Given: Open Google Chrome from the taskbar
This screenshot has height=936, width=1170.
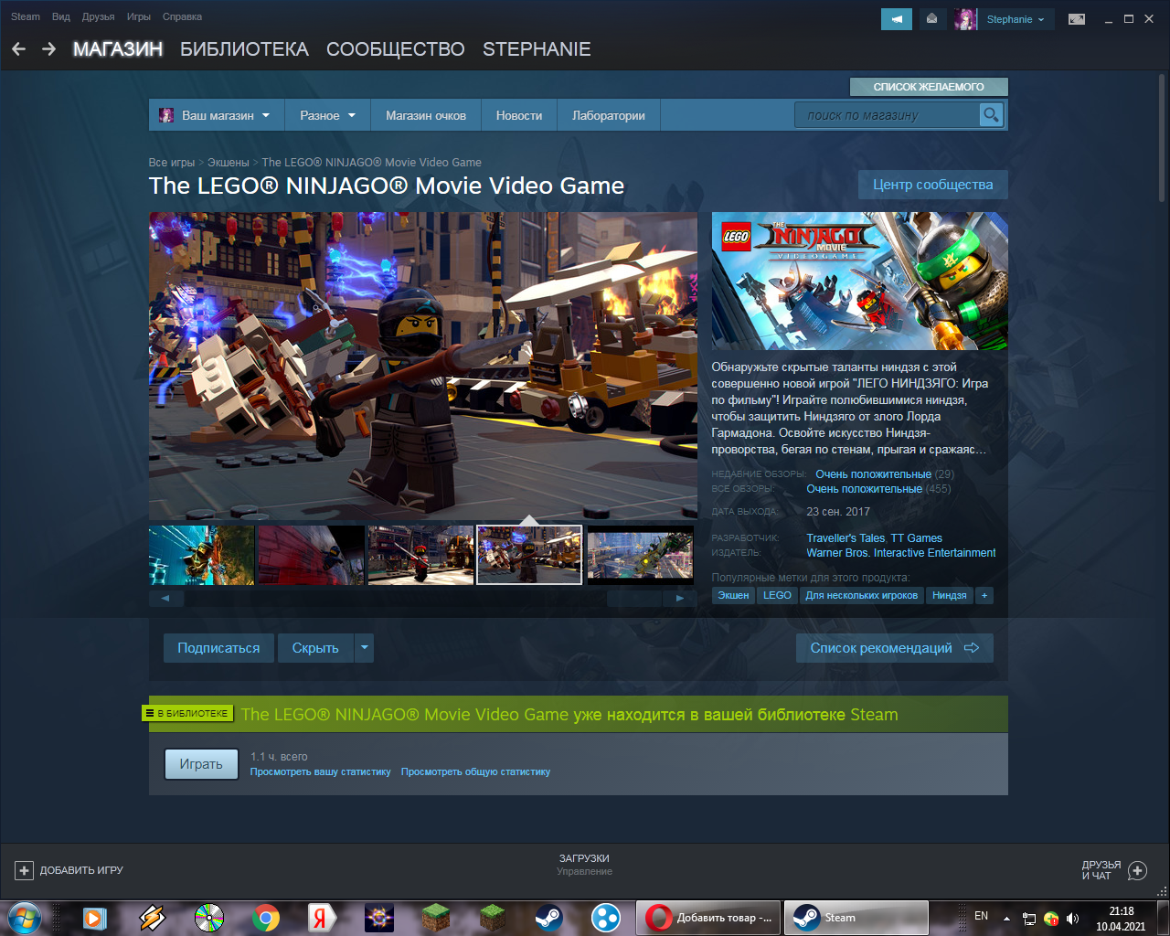Looking at the screenshot, I should (266, 917).
